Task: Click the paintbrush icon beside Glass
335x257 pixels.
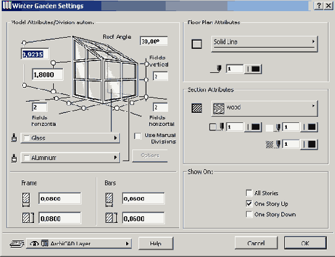Action: point(14,138)
